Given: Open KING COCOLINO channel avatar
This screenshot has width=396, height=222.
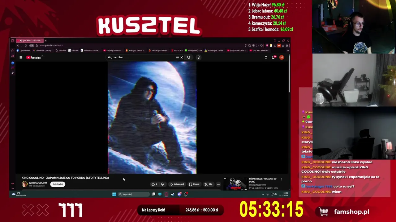Looking at the screenshot, I should click(25, 184).
